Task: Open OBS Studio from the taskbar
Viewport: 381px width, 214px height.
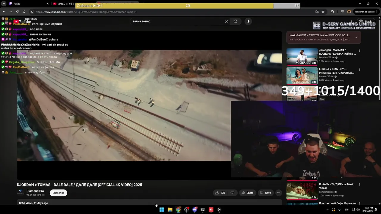Action: coord(187,210)
